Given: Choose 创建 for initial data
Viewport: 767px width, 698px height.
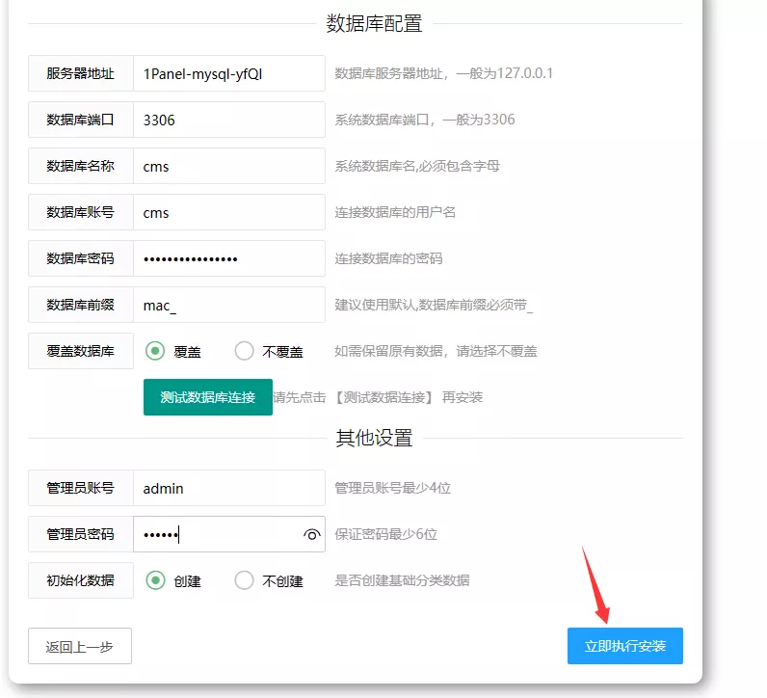Looking at the screenshot, I should click(x=155, y=580).
